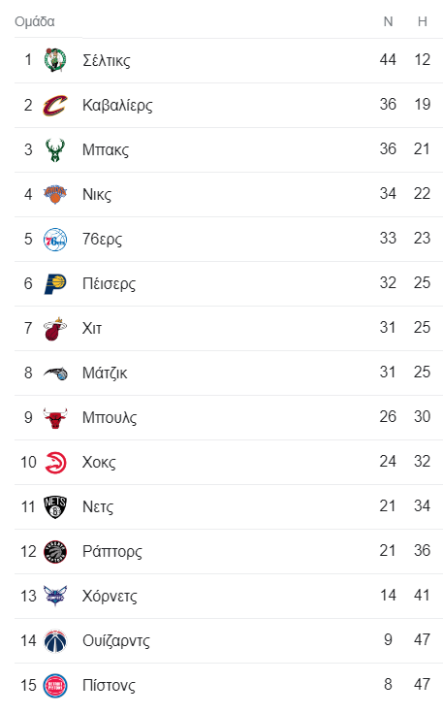Click the Pistons team logo

(x=55, y=685)
